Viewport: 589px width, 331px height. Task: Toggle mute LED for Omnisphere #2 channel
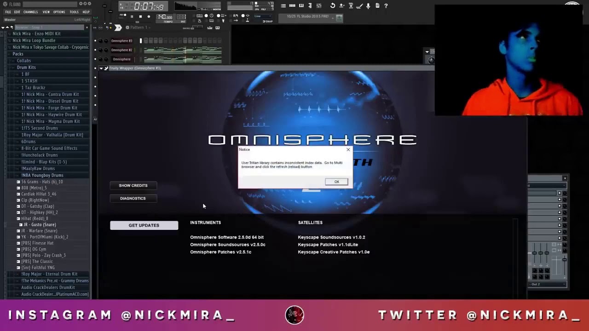95,50
